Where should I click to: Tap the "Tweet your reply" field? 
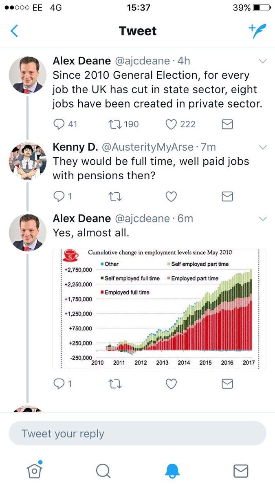point(137,434)
